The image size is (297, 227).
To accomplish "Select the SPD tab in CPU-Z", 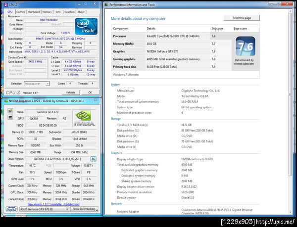I will click(x=58, y=12).
